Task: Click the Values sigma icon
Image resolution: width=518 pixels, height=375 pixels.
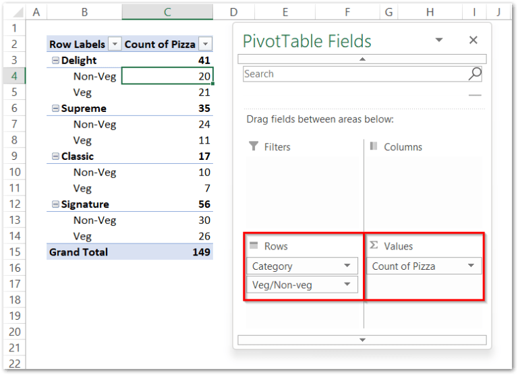Action: [373, 245]
